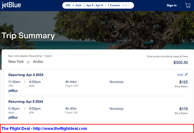This screenshot has width=194, height=133.
Task: Click the 4h 43m duration text
Action: [71, 108]
